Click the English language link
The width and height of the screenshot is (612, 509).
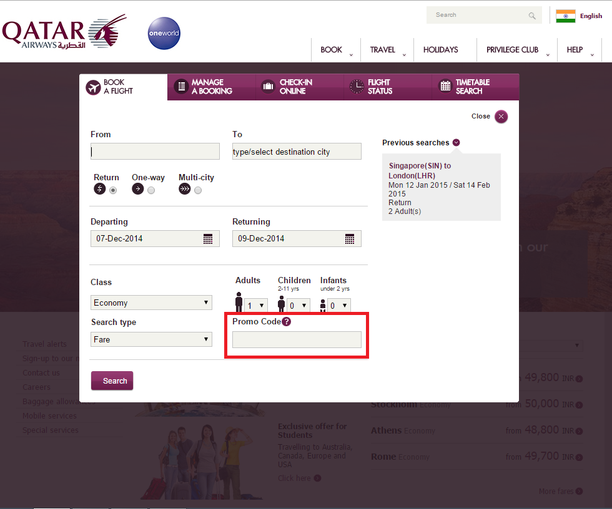(x=591, y=16)
